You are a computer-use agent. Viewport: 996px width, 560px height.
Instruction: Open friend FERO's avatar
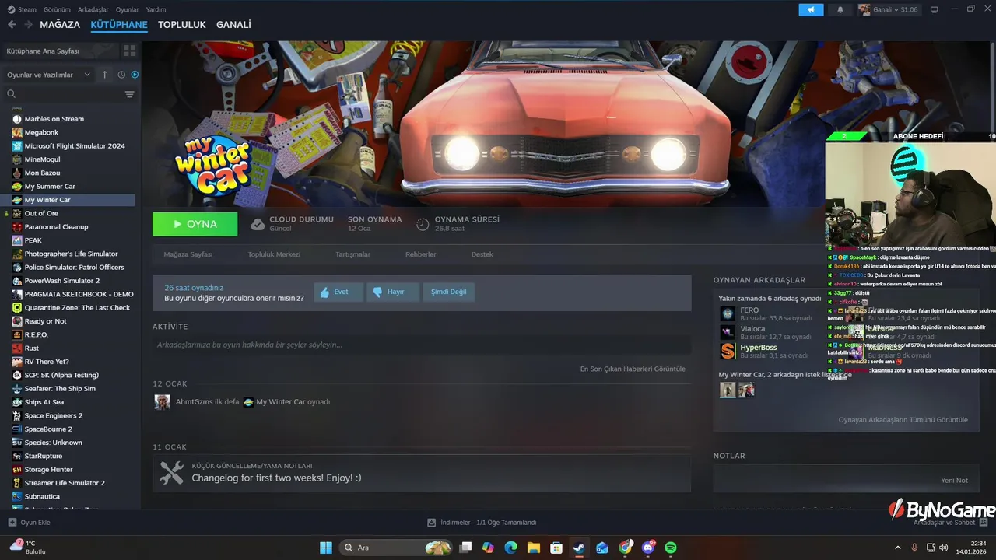click(x=728, y=313)
